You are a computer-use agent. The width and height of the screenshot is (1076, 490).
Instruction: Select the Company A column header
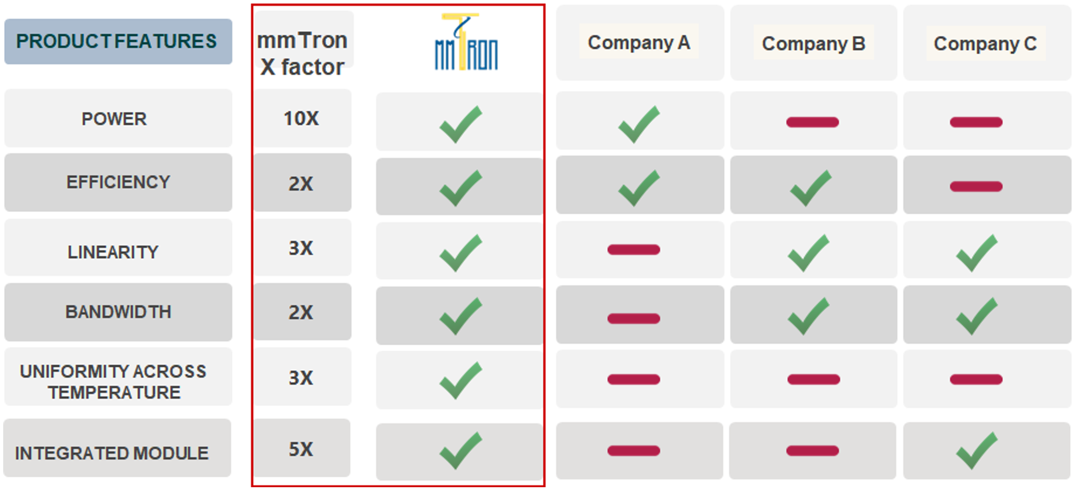(x=639, y=42)
